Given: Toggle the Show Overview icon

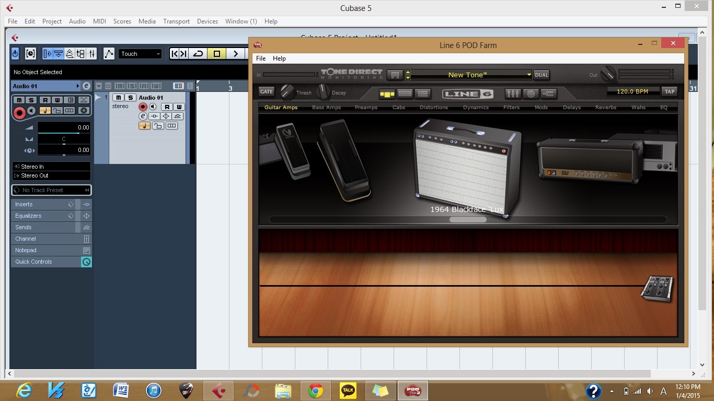Looking at the screenshot, I should (70, 53).
